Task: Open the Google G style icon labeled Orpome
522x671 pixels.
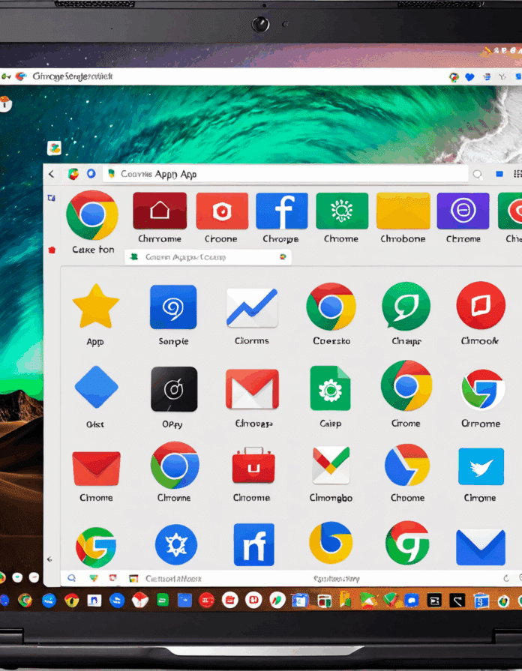Action: (482, 389)
